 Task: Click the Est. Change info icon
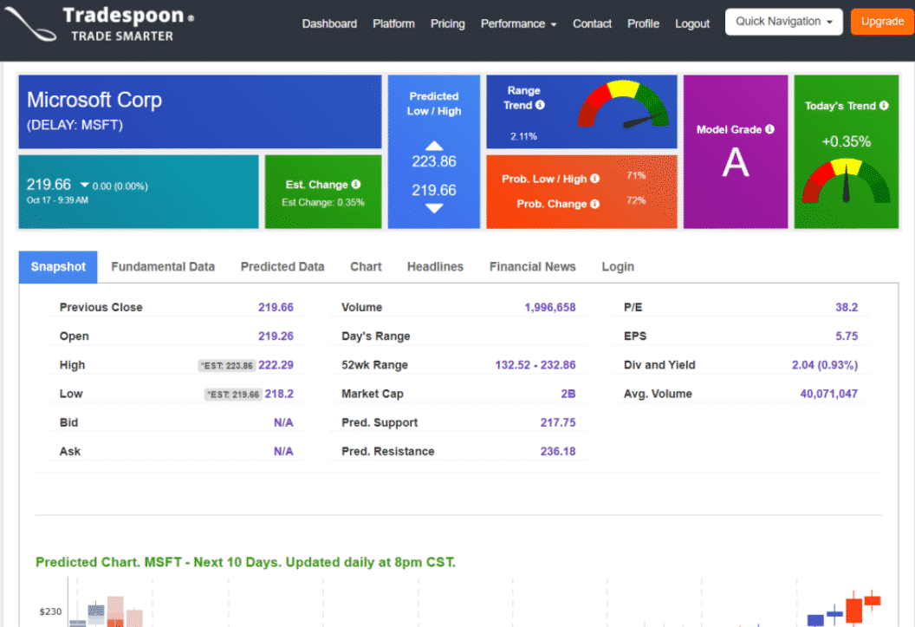pyautogui.click(x=356, y=185)
